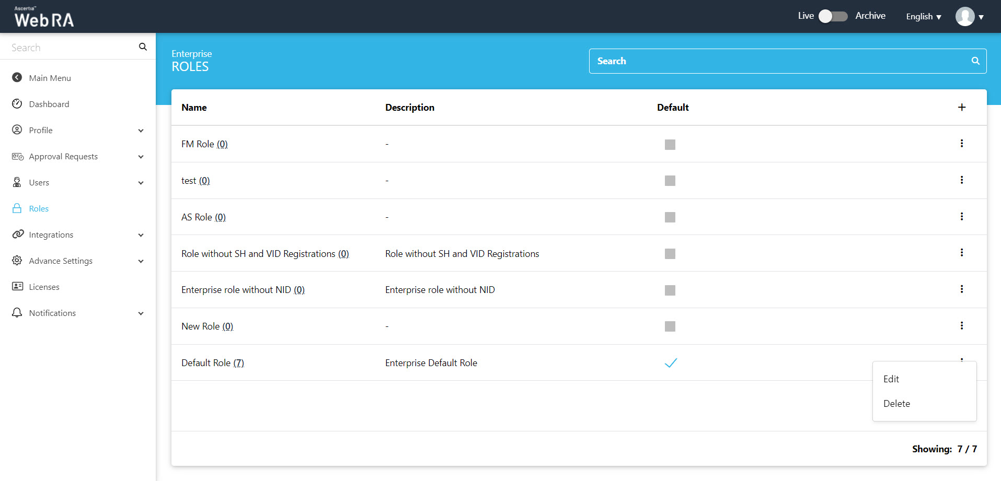The width and height of the screenshot is (1001, 481).
Task: Click the sidebar search magnifier icon
Action: click(x=143, y=47)
